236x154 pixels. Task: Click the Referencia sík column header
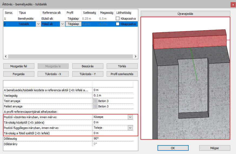click(x=53, y=13)
